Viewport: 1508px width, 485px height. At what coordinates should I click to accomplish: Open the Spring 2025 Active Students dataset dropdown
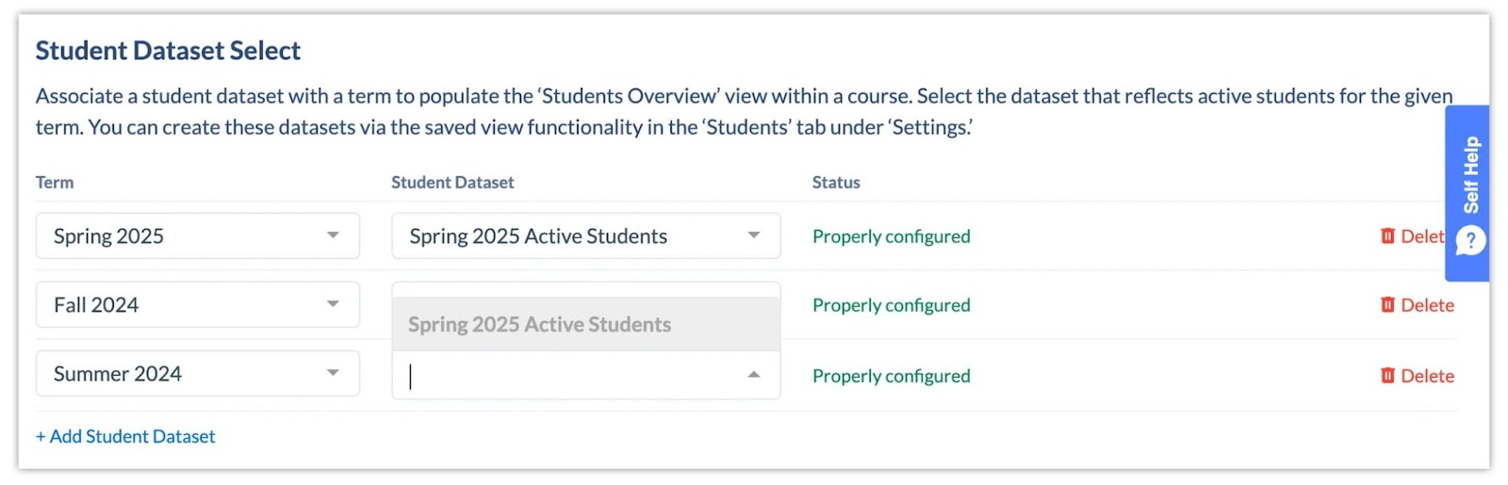coord(585,235)
